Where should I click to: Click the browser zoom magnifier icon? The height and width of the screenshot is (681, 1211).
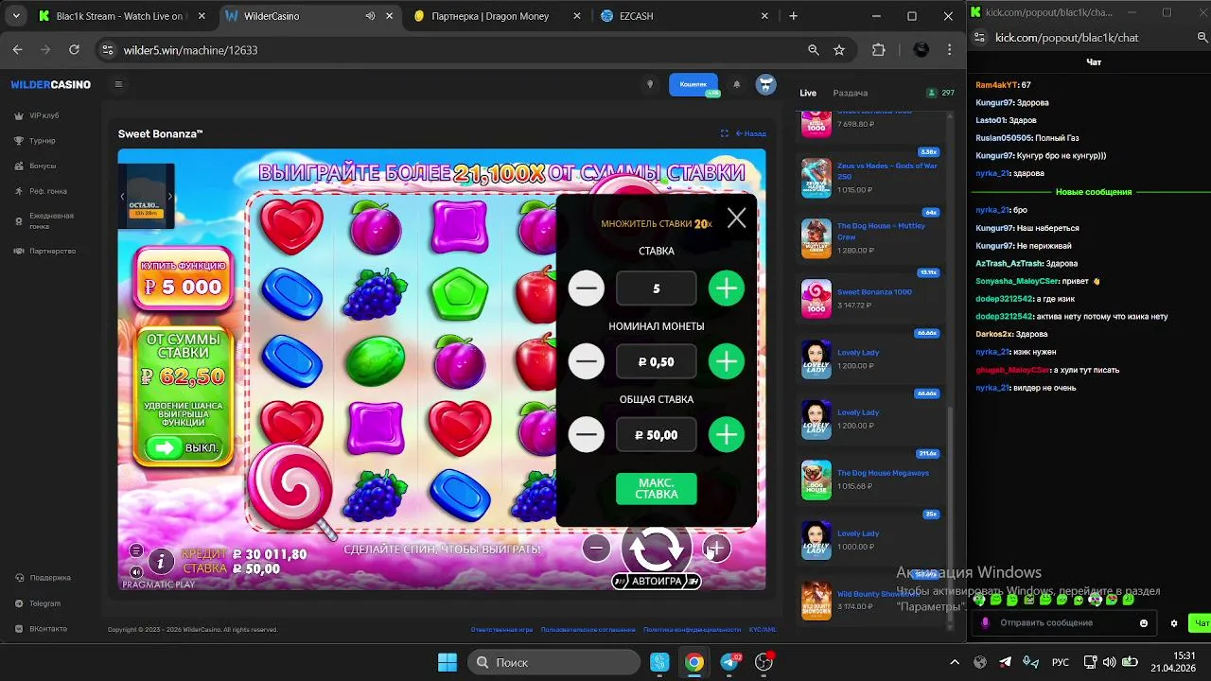814,50
